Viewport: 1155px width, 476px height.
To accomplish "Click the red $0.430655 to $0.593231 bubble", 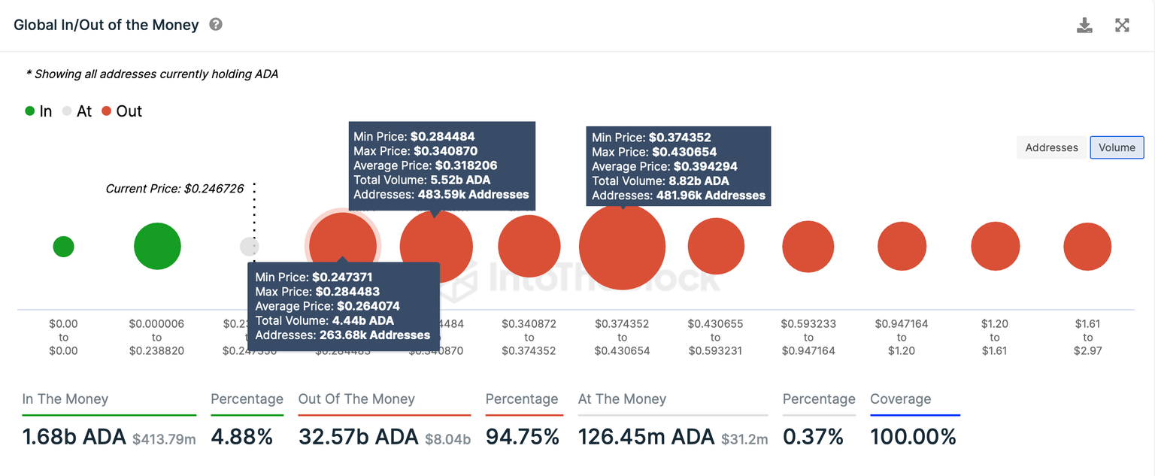I will (716, 246).
